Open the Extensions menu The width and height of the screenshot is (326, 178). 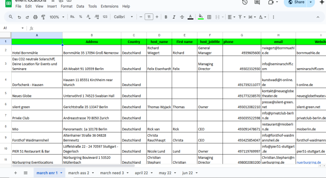pyautogui.click(x=109, y=7)
